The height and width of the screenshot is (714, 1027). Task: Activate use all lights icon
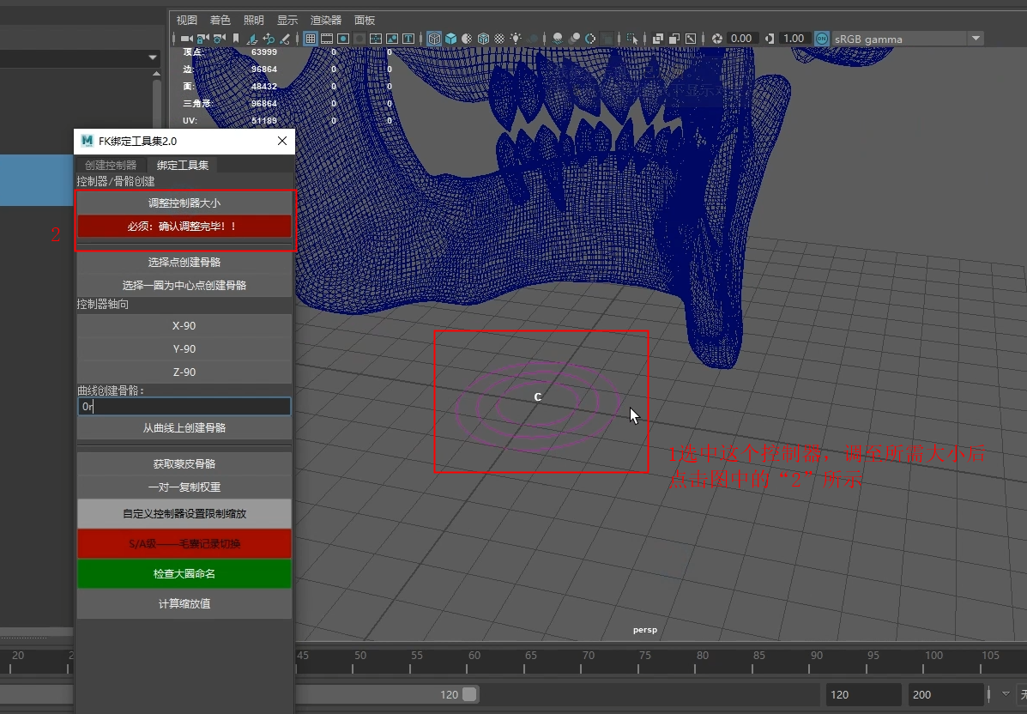[x=516, y=39]
